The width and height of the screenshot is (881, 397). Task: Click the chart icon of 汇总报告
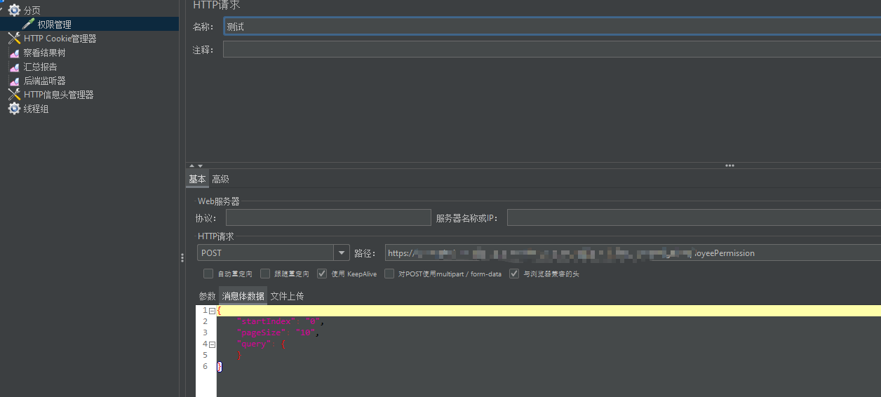(x=14, y=67)
